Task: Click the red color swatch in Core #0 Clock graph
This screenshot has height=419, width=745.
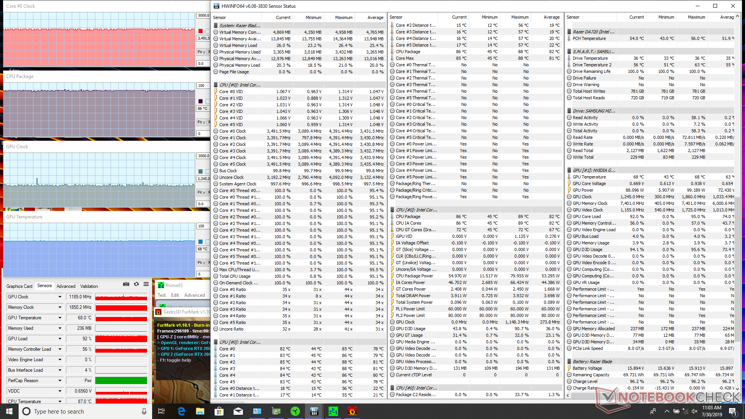Action: [201, 31]
